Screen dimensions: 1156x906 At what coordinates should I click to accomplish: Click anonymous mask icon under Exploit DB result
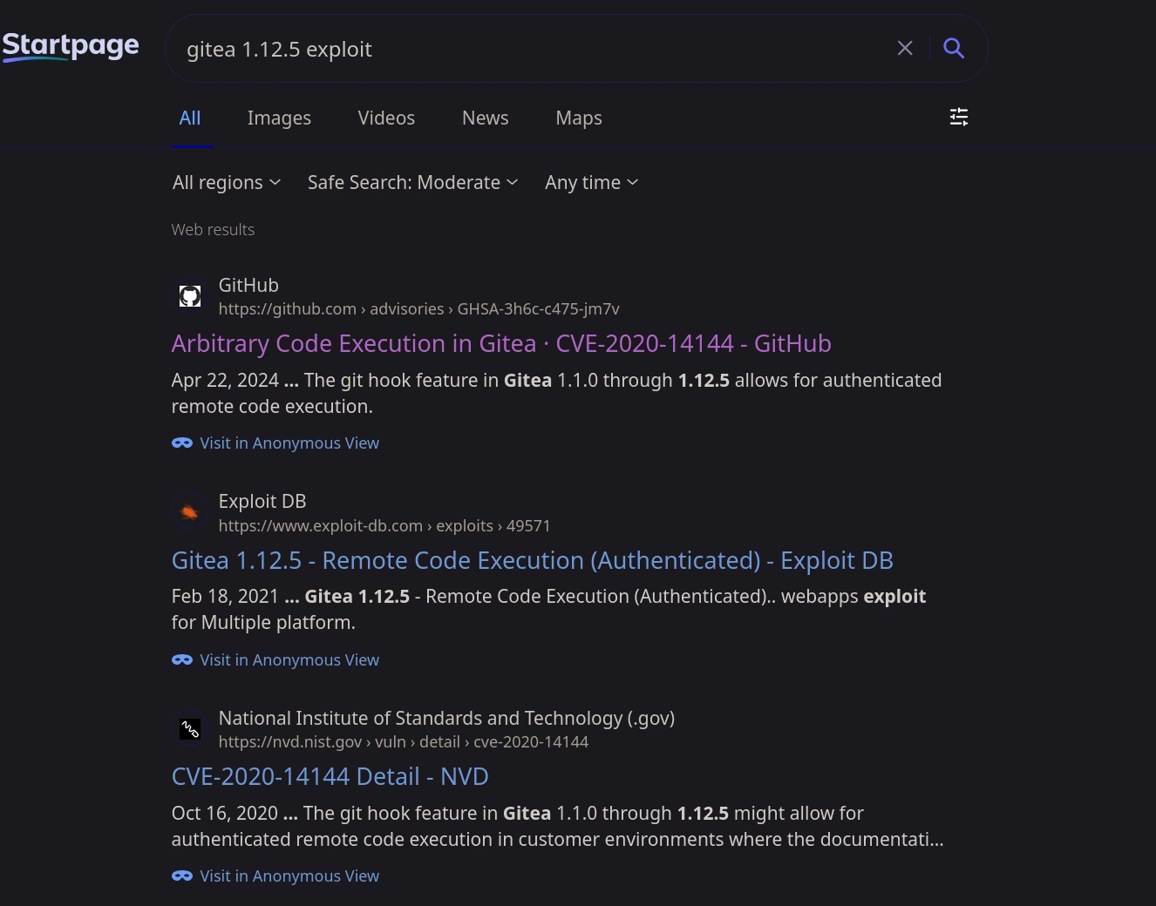pyautogui.click(x=182, y=659)
